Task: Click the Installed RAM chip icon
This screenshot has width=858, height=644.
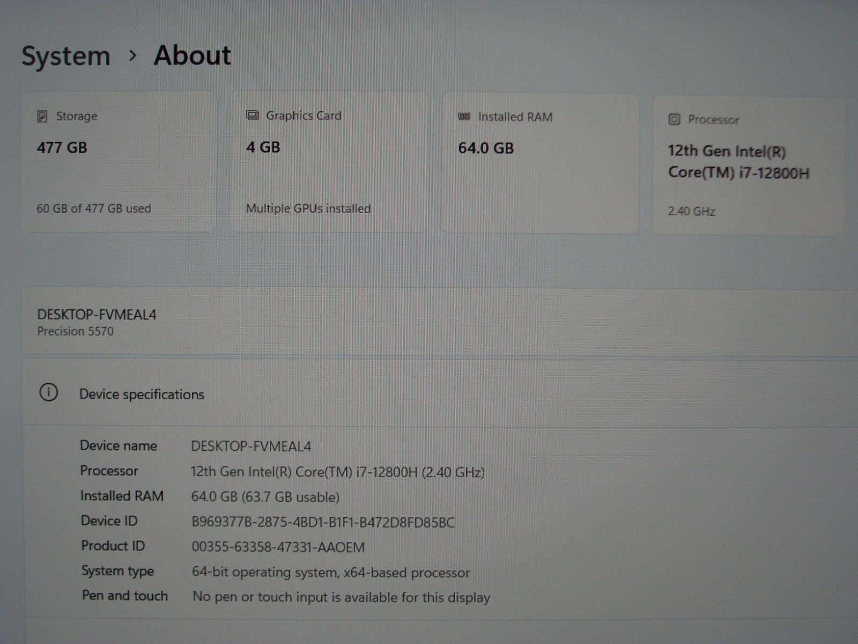Action: pyautogui.click(x=464, y=116)
